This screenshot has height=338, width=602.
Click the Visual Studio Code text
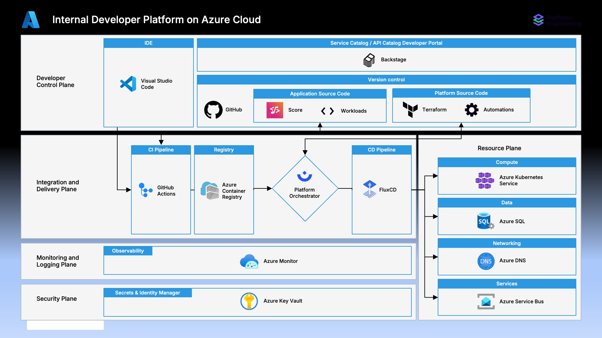156,84
